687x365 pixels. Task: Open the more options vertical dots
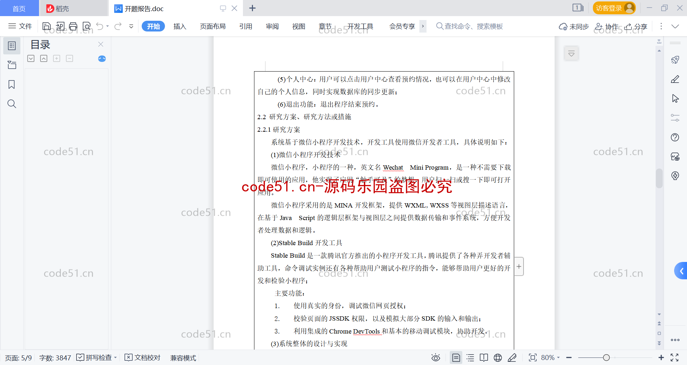tap(661, 26)
